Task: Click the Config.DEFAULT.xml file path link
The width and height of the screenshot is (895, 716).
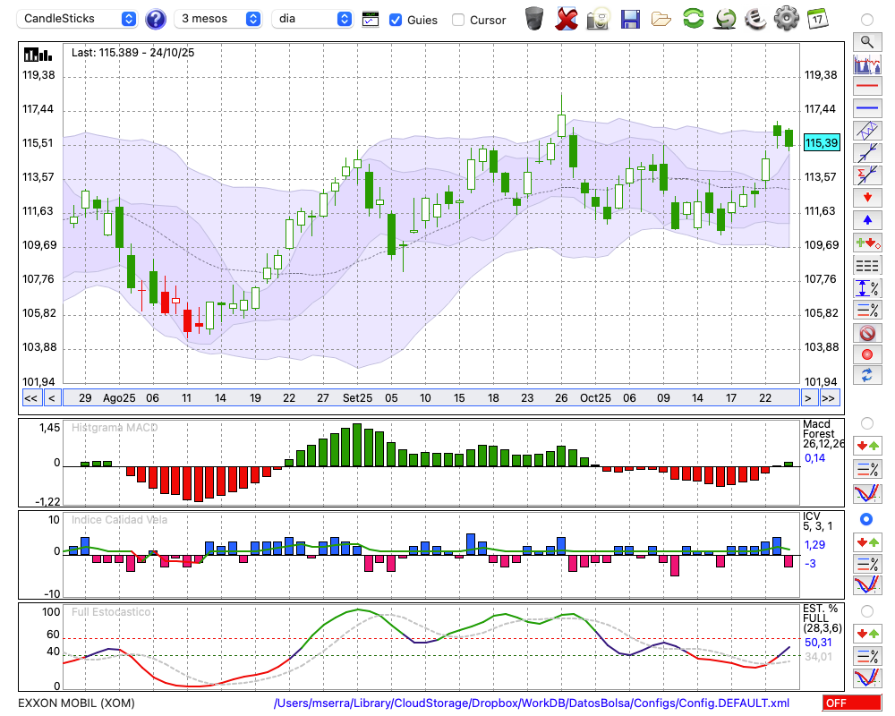Action: tap(532, 703)
